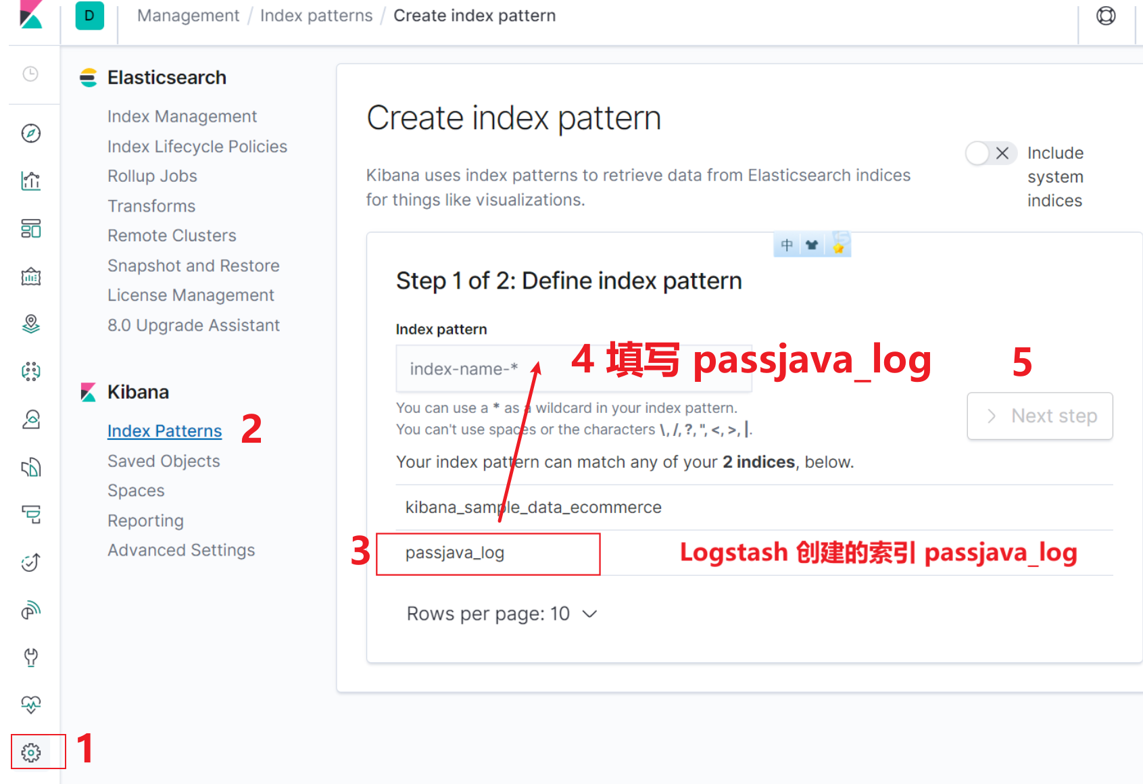Screen dimensions: 1143x784
Task: Open Stack Monitoring heartbeat icon
Action: click(31, 704)
